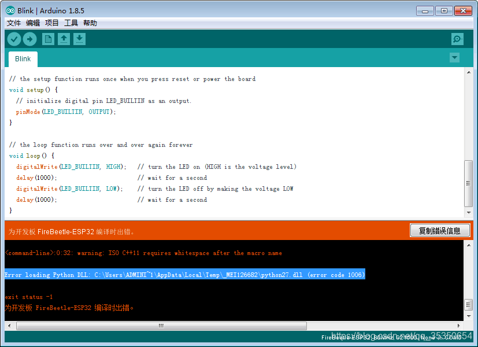Viewport: 478px width, 347px height.
Task: Click the Verify checkmark button
Action: tap(14, 39)
